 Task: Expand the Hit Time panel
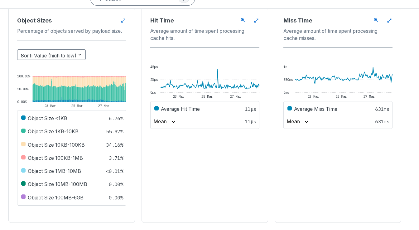click(256, 21)
